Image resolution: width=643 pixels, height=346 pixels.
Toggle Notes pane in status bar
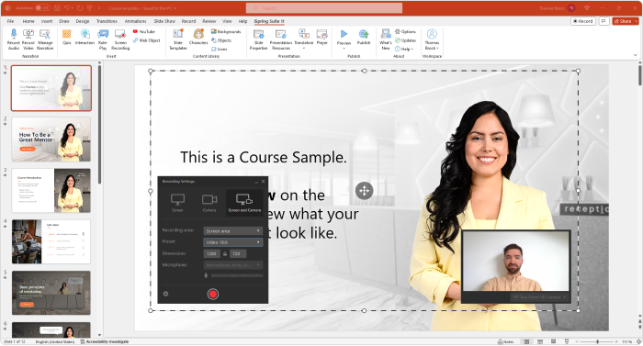pyautogui.click(x=505, y=341)
